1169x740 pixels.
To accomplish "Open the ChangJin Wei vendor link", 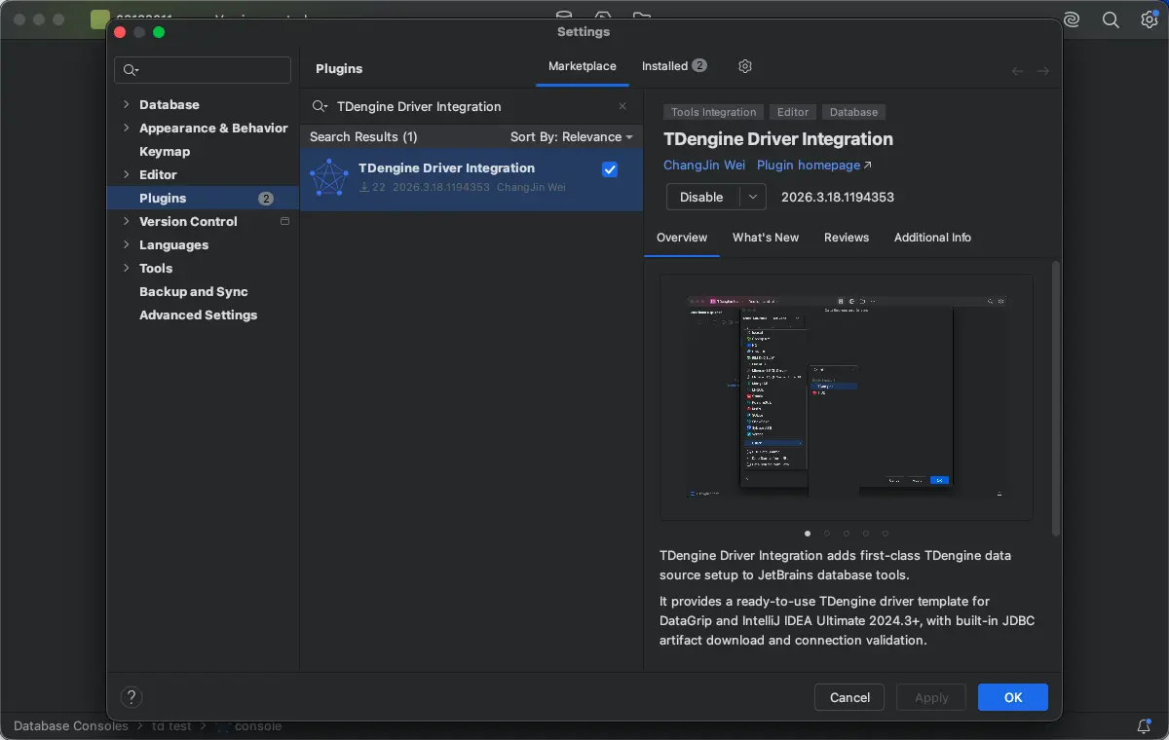I will click(704, 166).
